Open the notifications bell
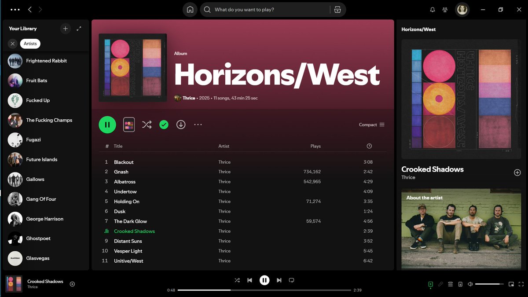 [x=433, y=10]
